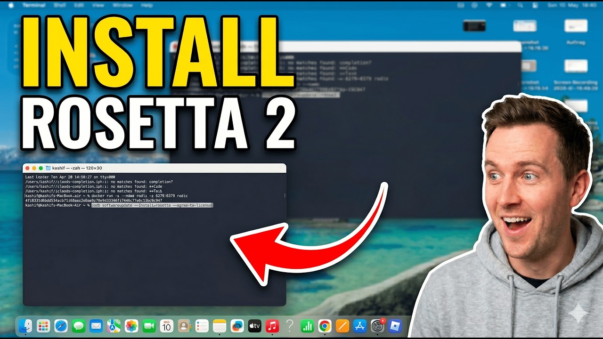
Task: Open the Pages app icon
Action: click(x=342, y=325)
